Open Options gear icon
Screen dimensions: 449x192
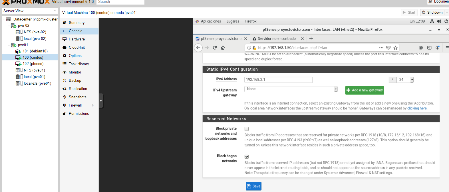click(65, 56)
